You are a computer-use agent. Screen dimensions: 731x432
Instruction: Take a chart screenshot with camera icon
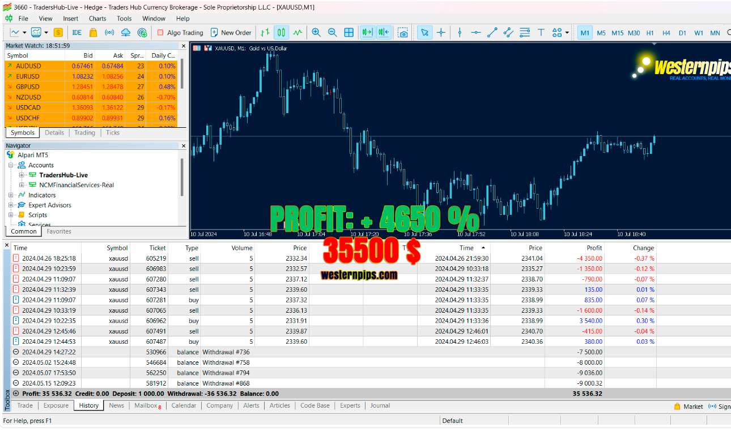coord(403,33)
